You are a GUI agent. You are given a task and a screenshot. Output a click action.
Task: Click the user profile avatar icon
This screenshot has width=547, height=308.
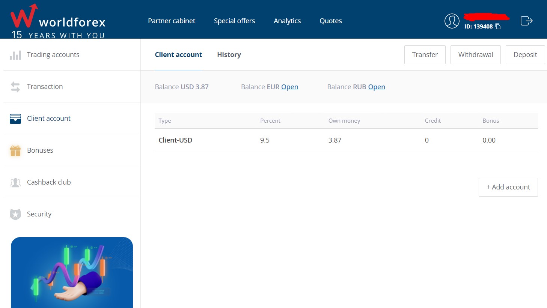[x=452, y=21]
